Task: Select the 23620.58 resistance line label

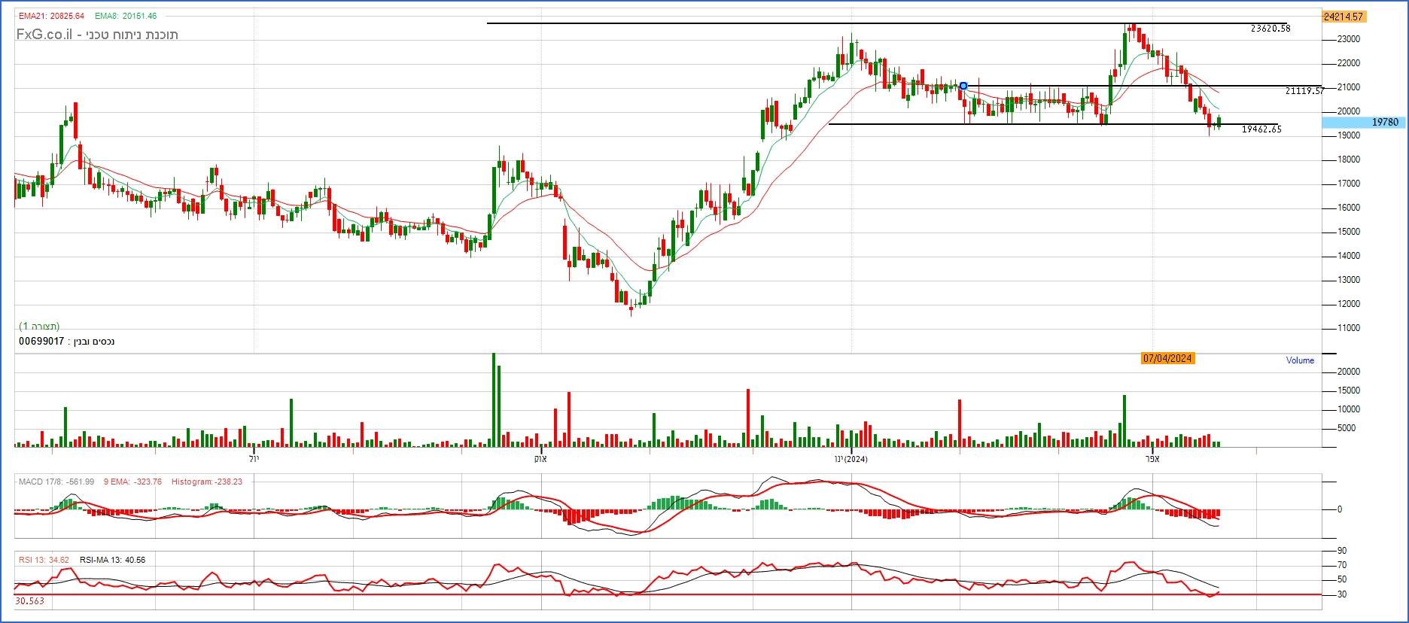Action: (x=1270, y=29)
